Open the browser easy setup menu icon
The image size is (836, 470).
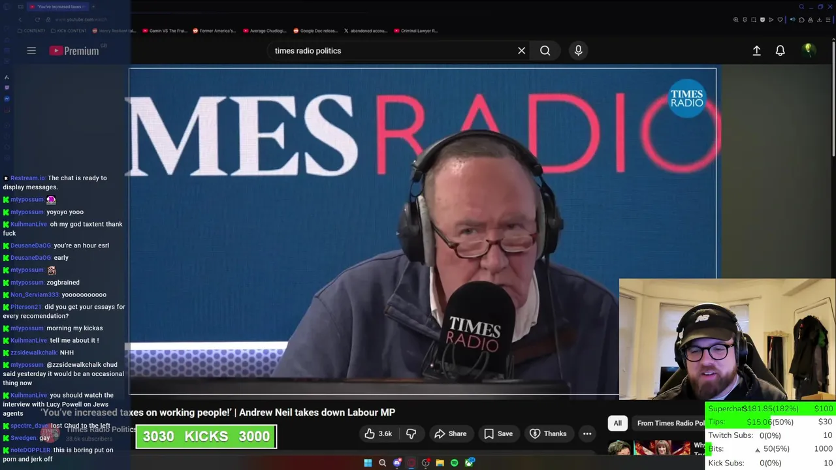828,20
